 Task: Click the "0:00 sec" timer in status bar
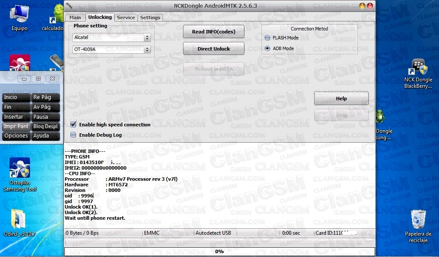(291, 233)
